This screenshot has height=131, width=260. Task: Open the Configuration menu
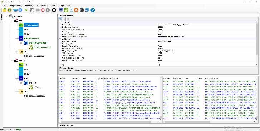coord(15,6)
